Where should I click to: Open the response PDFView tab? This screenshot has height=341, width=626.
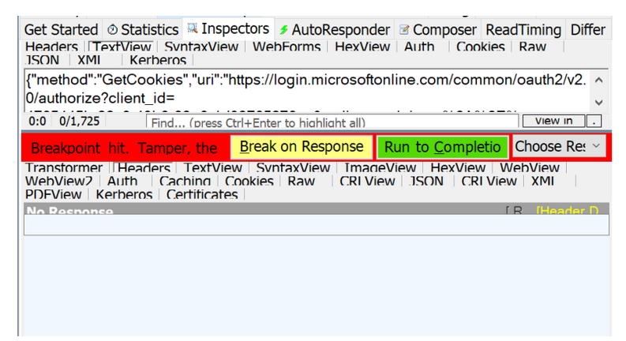tap(53, 194)
